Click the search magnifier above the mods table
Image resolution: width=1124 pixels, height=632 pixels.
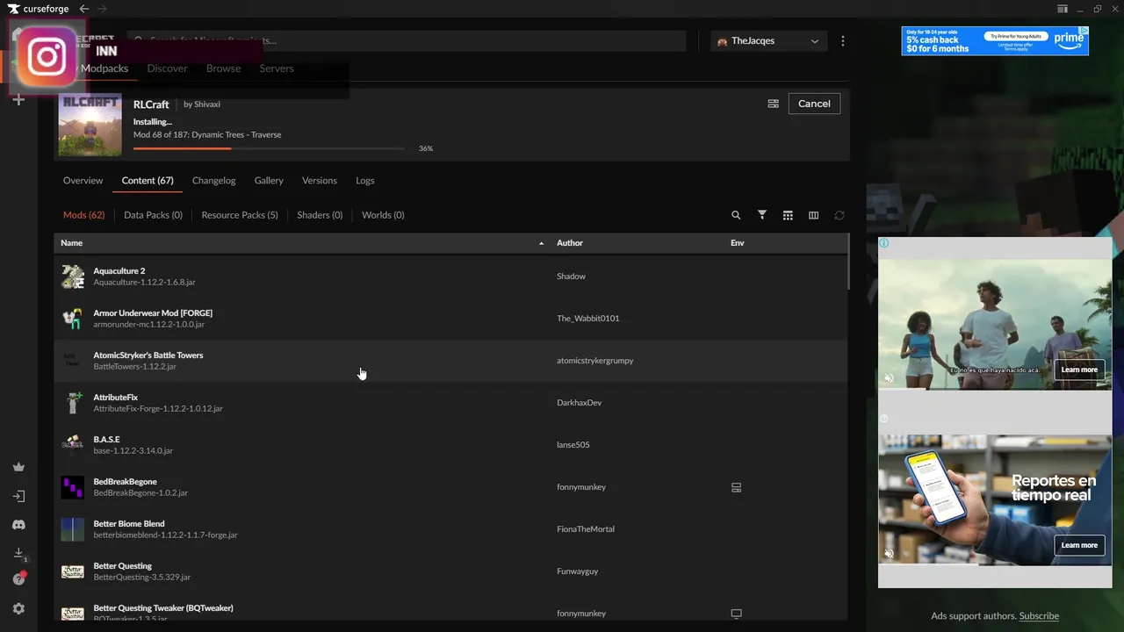pos(736,215)
